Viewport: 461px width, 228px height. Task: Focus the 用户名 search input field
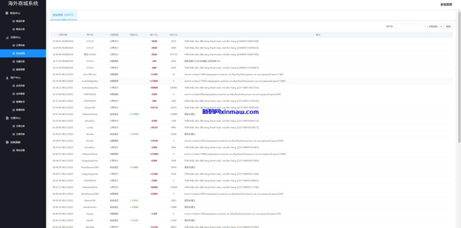tap(409, 26)
